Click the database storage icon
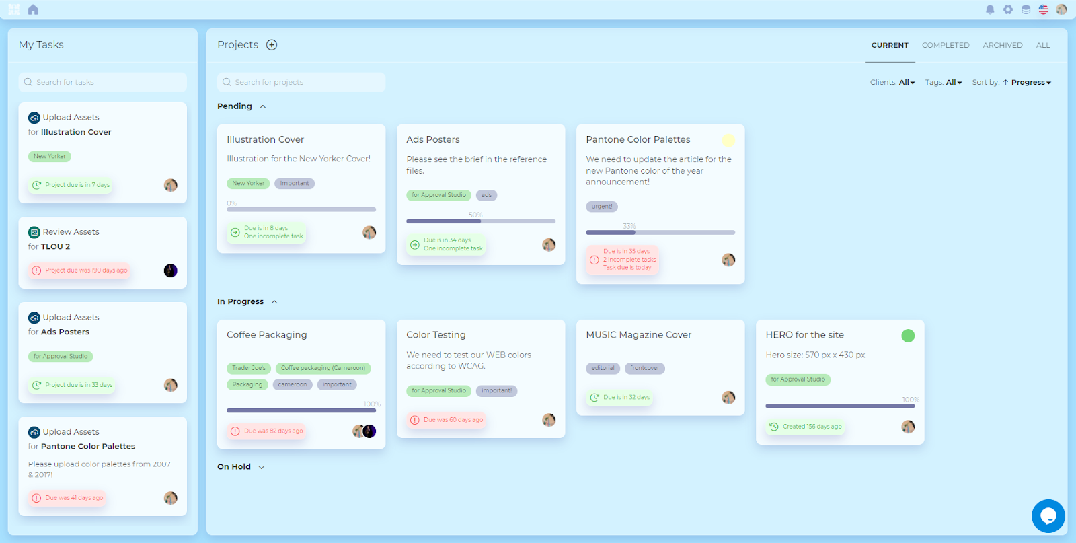 1026,9
